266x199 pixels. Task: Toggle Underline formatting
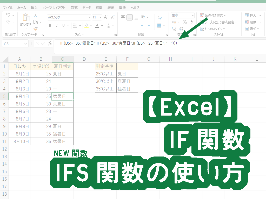coord(63,26)
